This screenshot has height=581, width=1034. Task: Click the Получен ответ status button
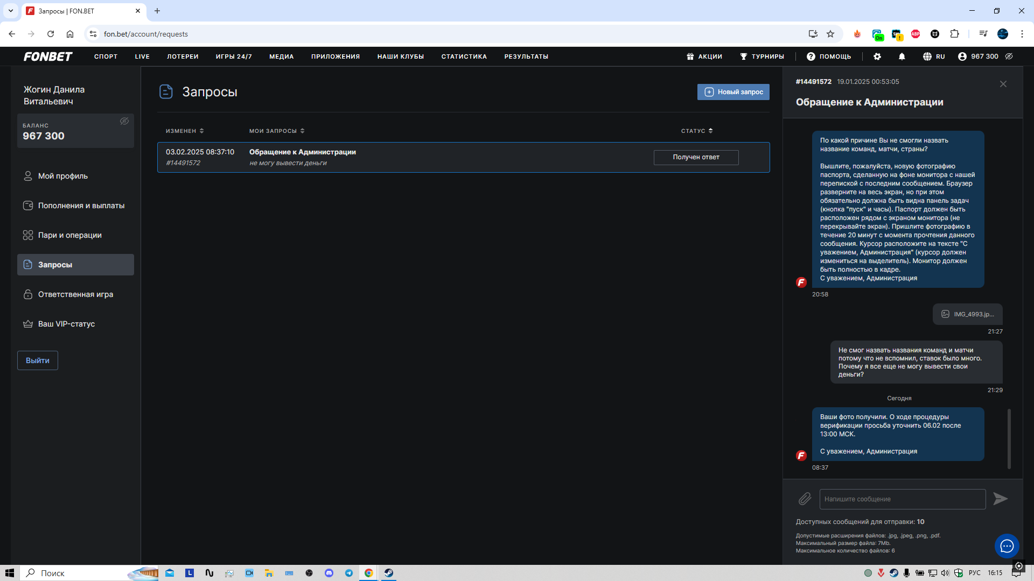point(696,157)
